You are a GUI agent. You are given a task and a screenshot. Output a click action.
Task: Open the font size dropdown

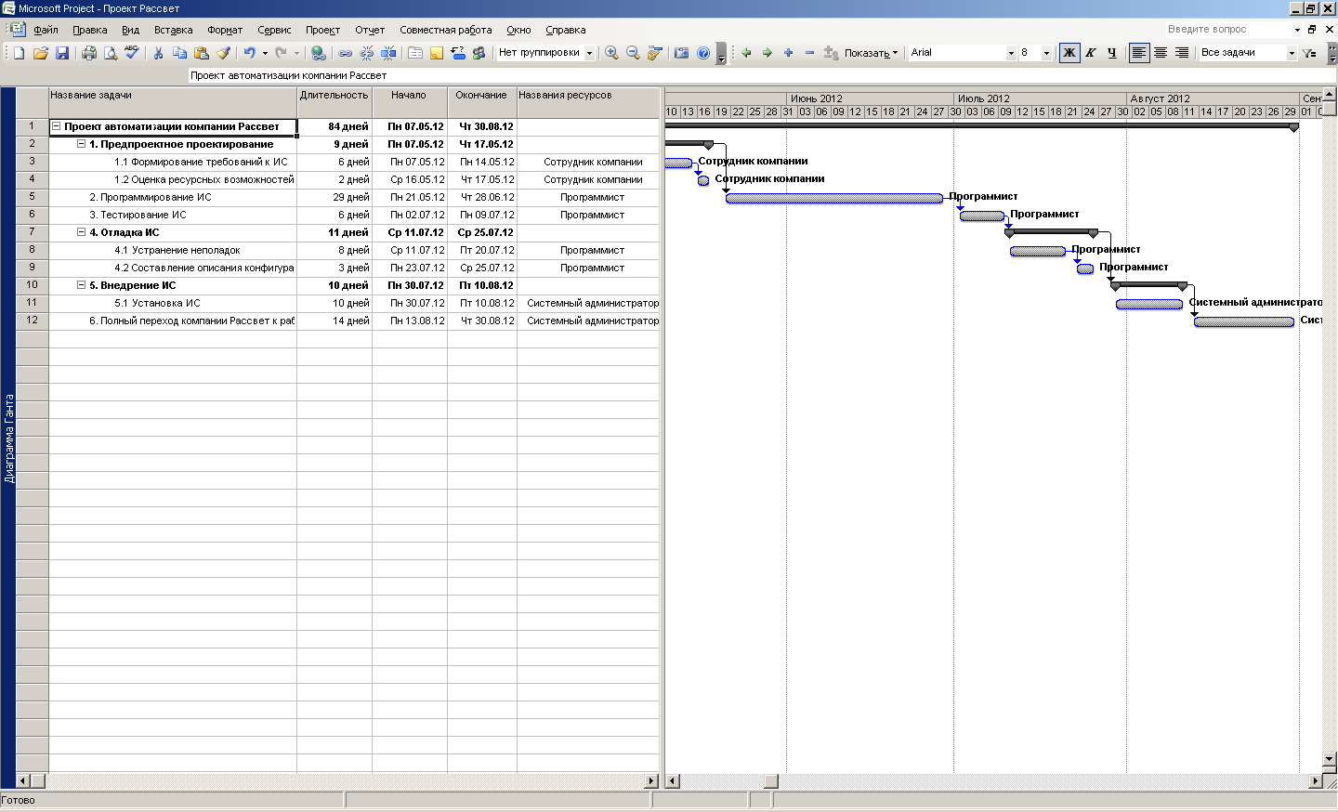click(x=1046, y=53)
